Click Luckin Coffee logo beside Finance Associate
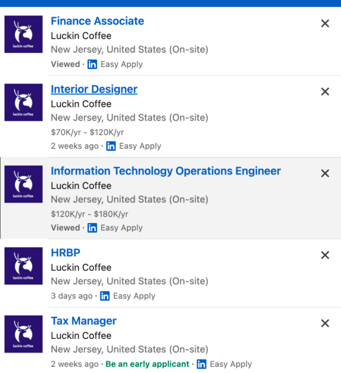This screenshot has width=341, height=373. click(24, 34)
